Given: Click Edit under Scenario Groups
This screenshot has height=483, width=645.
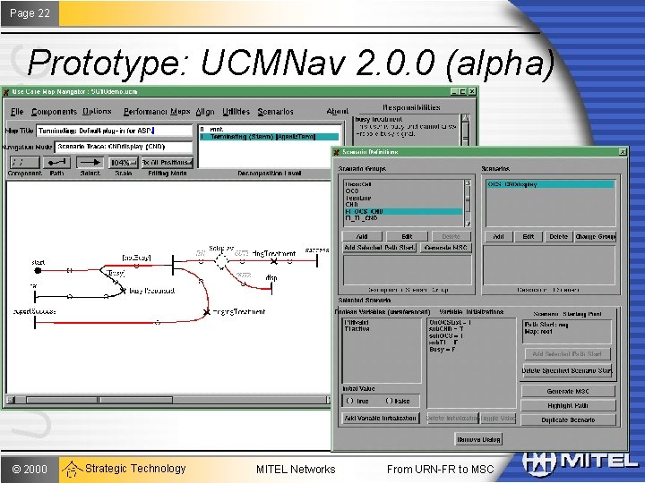Looking at the screenshot, I should (x=407, y=236).
